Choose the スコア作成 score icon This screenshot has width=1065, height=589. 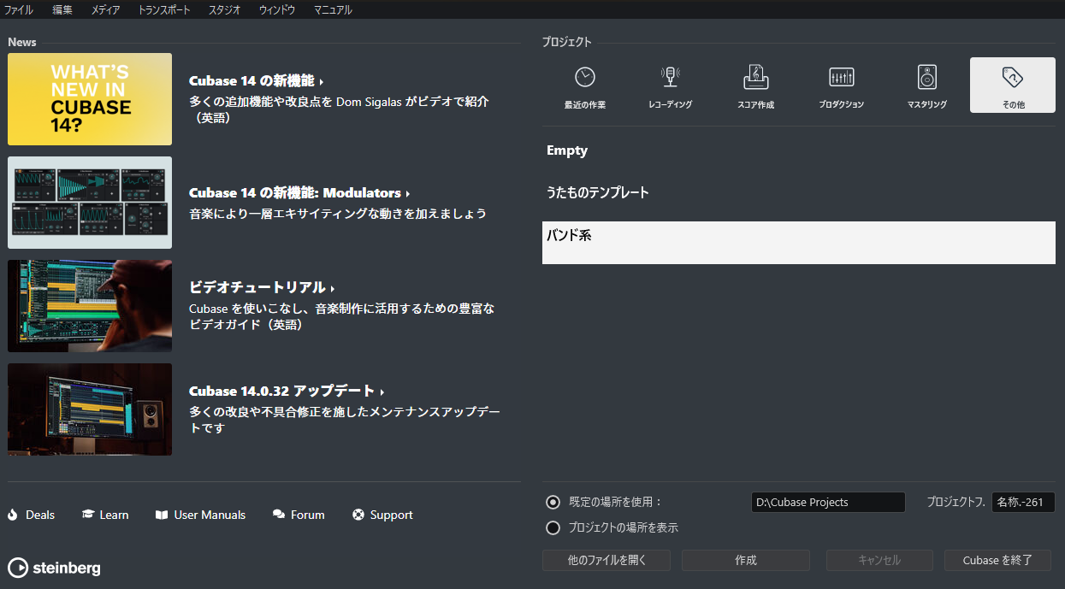click(755, 77)
